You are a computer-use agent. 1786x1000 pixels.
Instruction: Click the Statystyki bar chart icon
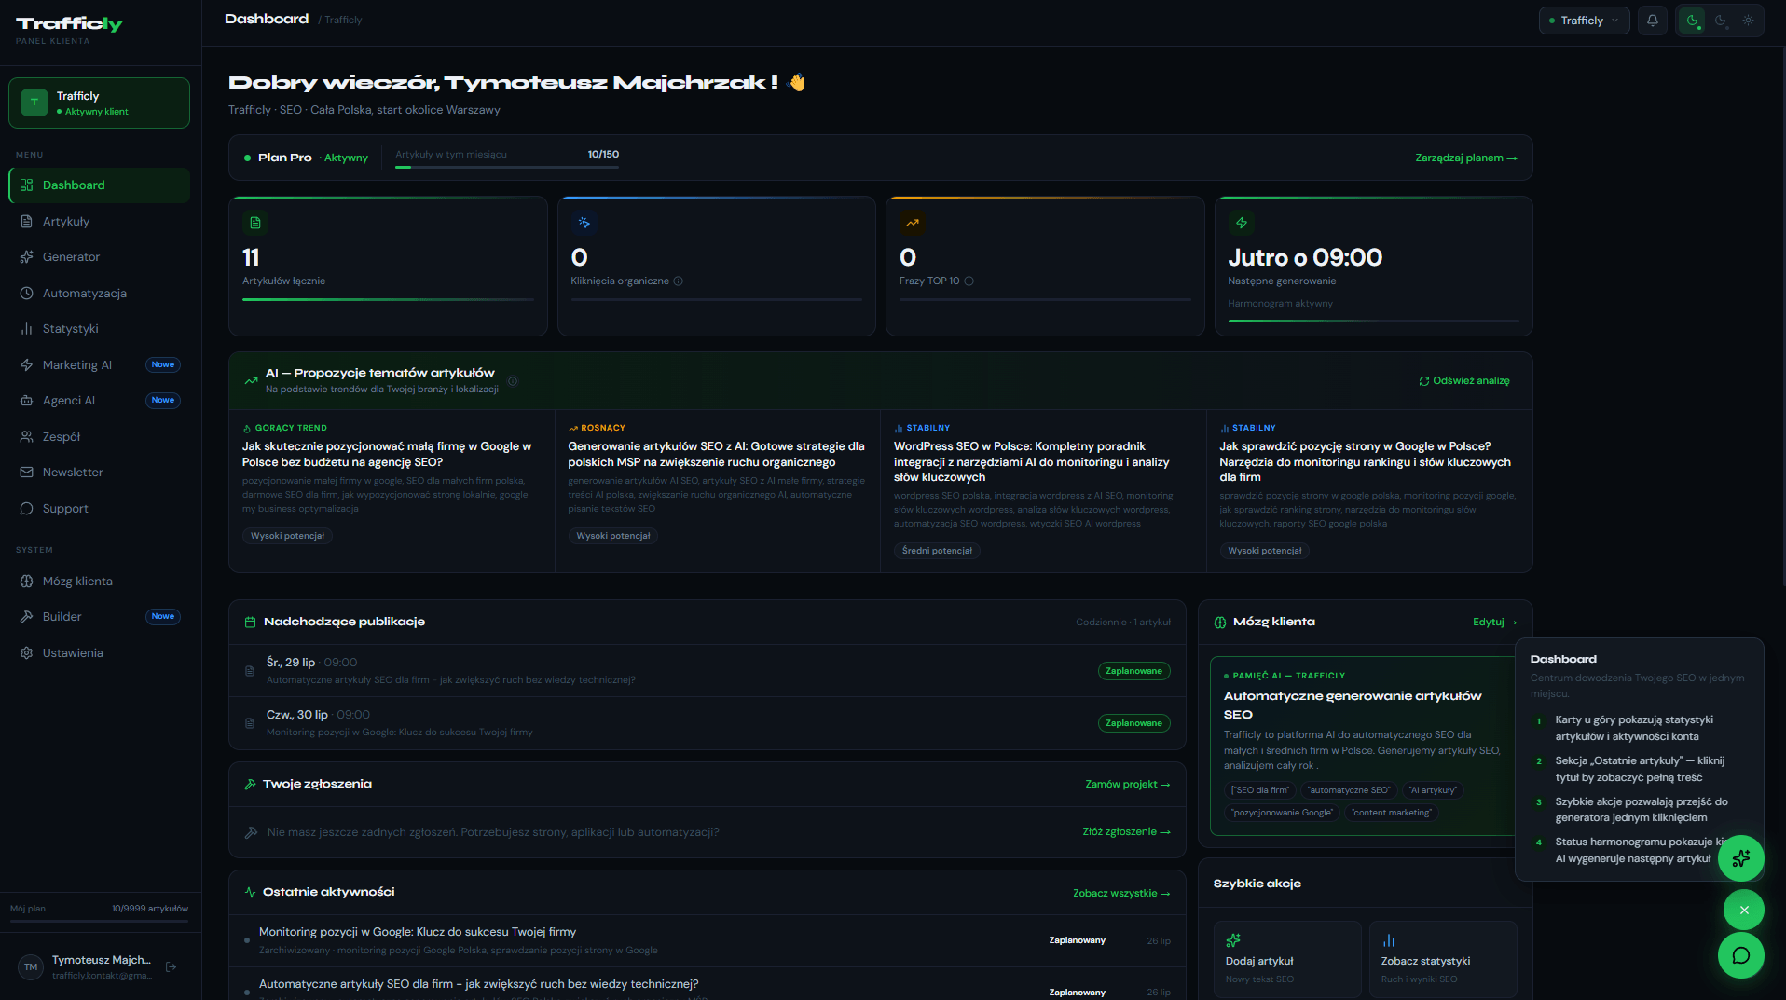(26, 329)
